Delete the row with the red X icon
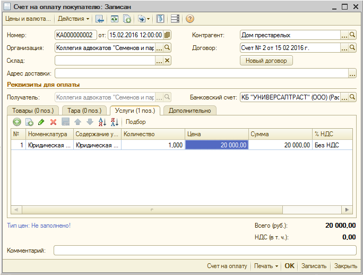The height and width of the screenshot is (275, 363). 54,122
